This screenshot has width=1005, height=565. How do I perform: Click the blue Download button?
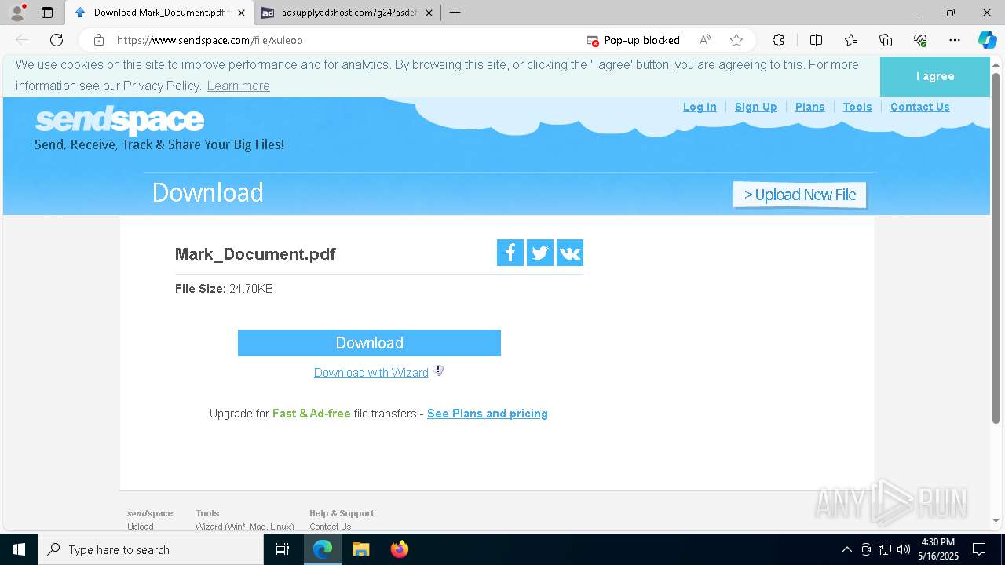click(369, 343)
